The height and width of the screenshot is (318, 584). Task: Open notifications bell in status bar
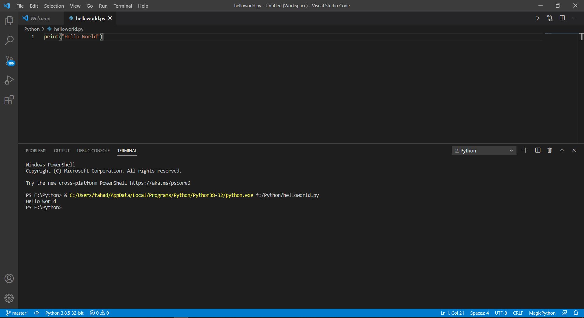coord(576,313)
